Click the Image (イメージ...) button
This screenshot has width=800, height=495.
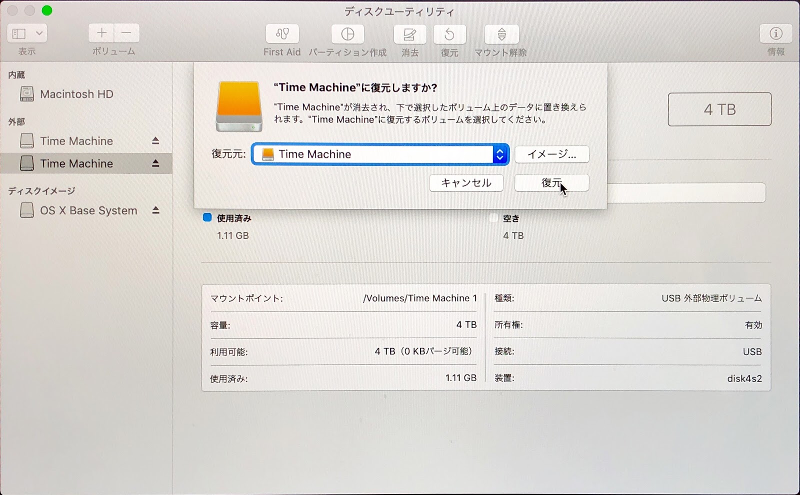click(x=551, y=154)
